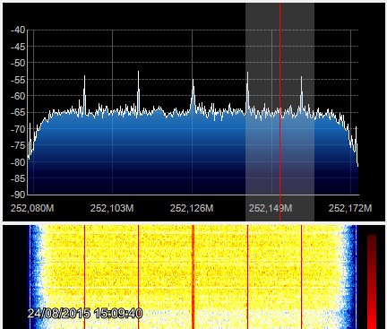Tune to the peak inside the gray filter band
387x329 pixels.
247,91
